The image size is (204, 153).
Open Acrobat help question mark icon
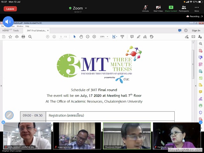186,31
